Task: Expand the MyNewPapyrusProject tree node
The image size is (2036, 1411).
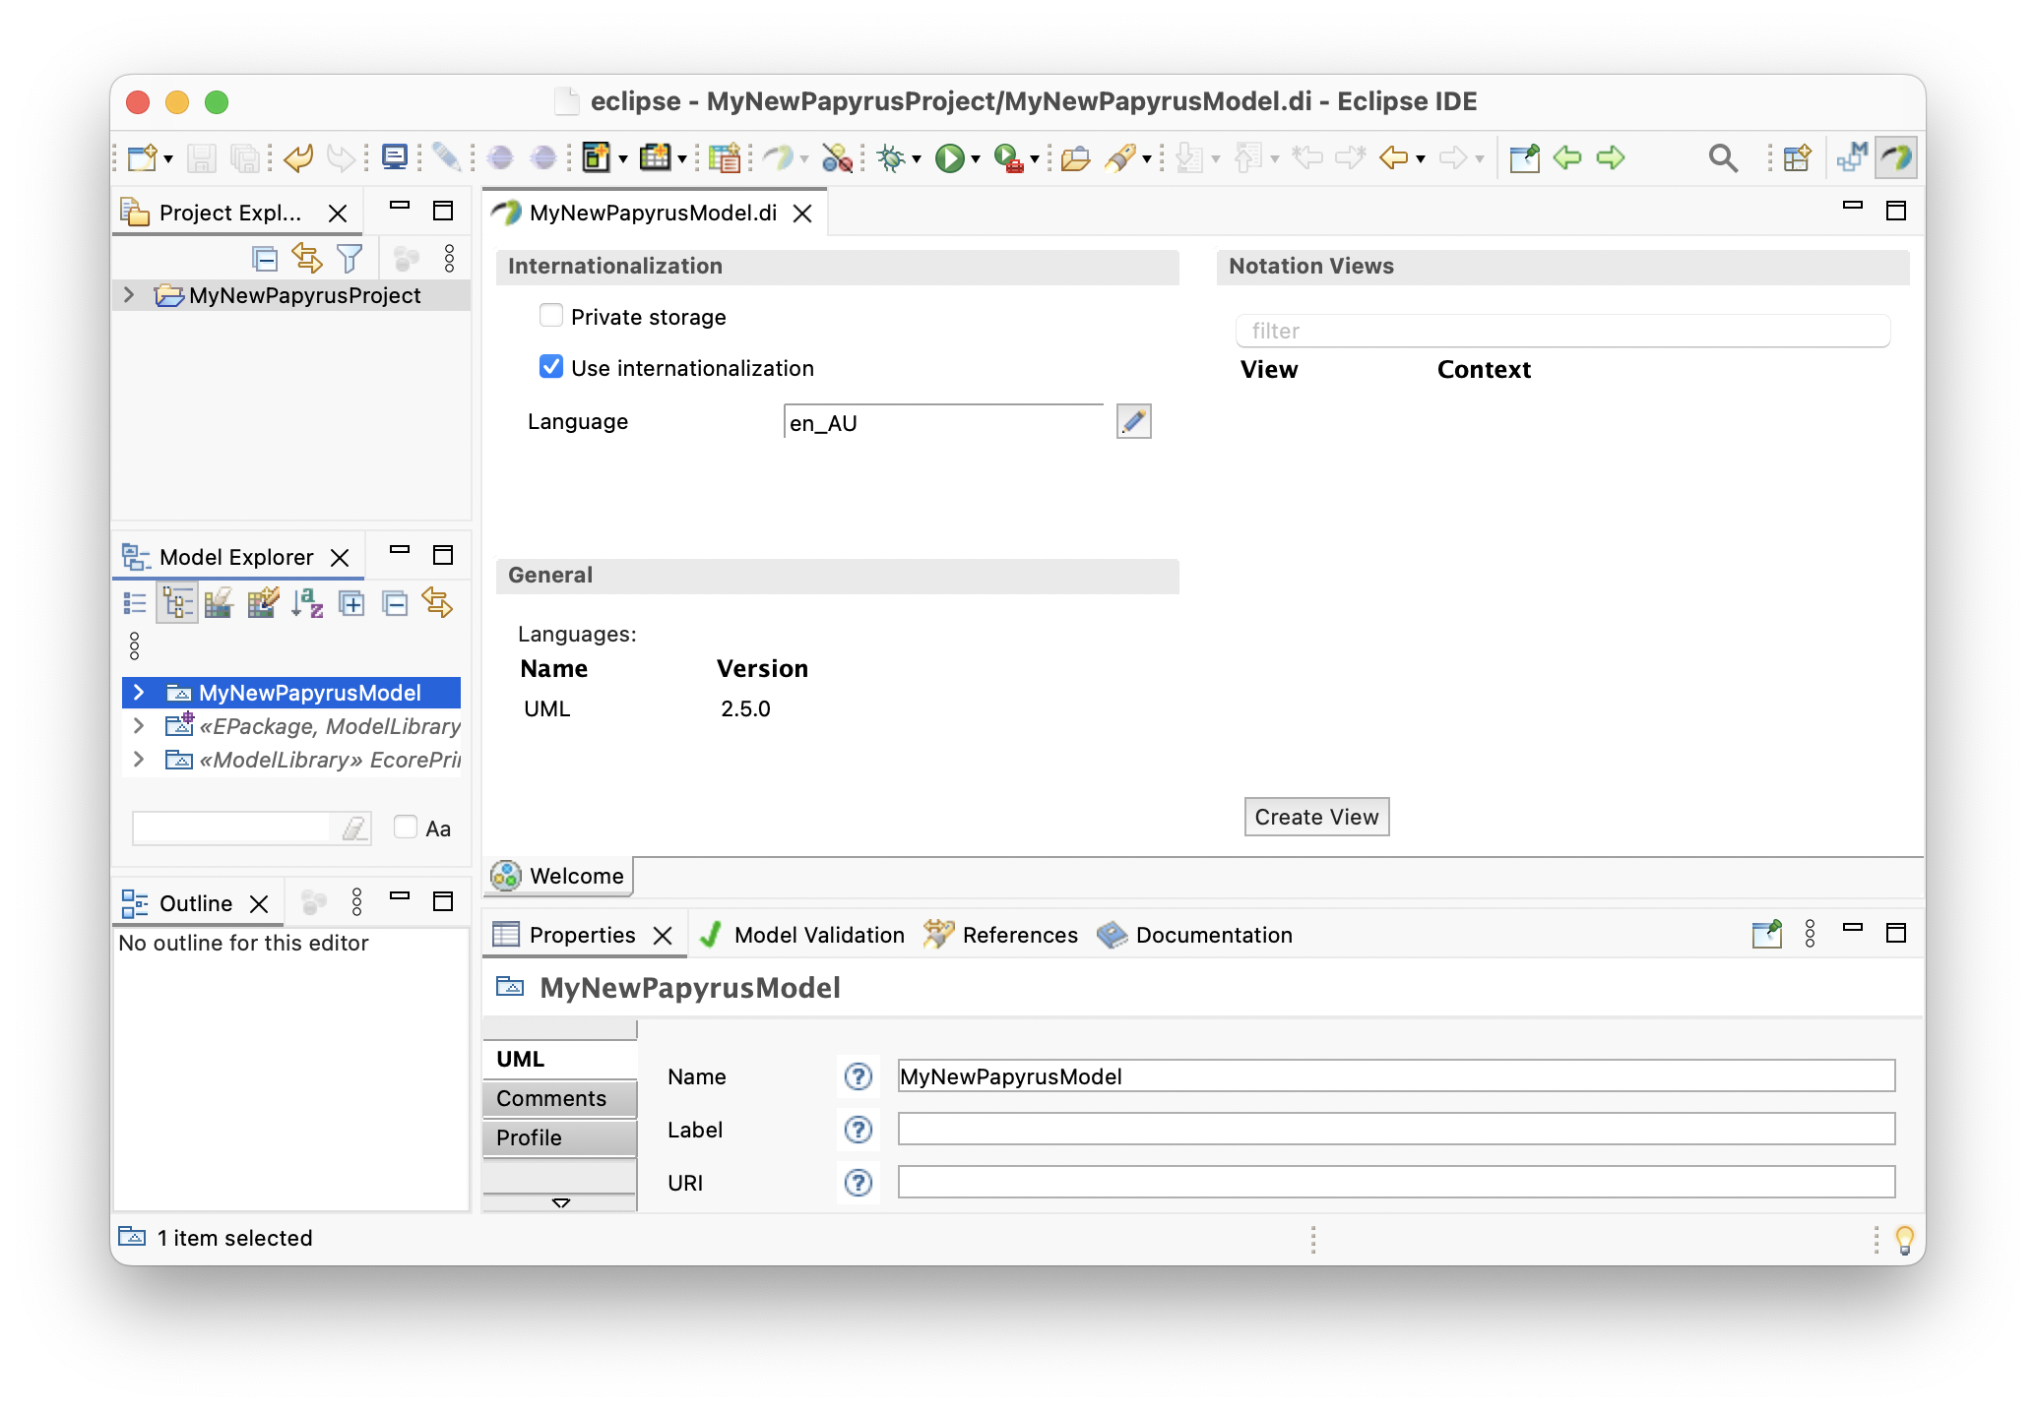Action: [x=129, y=295]
